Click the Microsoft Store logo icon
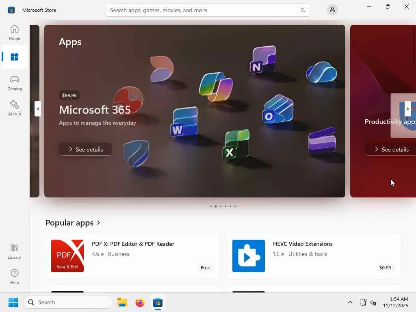The width and height of the screenshot is (416, 312). click(11, 10)
